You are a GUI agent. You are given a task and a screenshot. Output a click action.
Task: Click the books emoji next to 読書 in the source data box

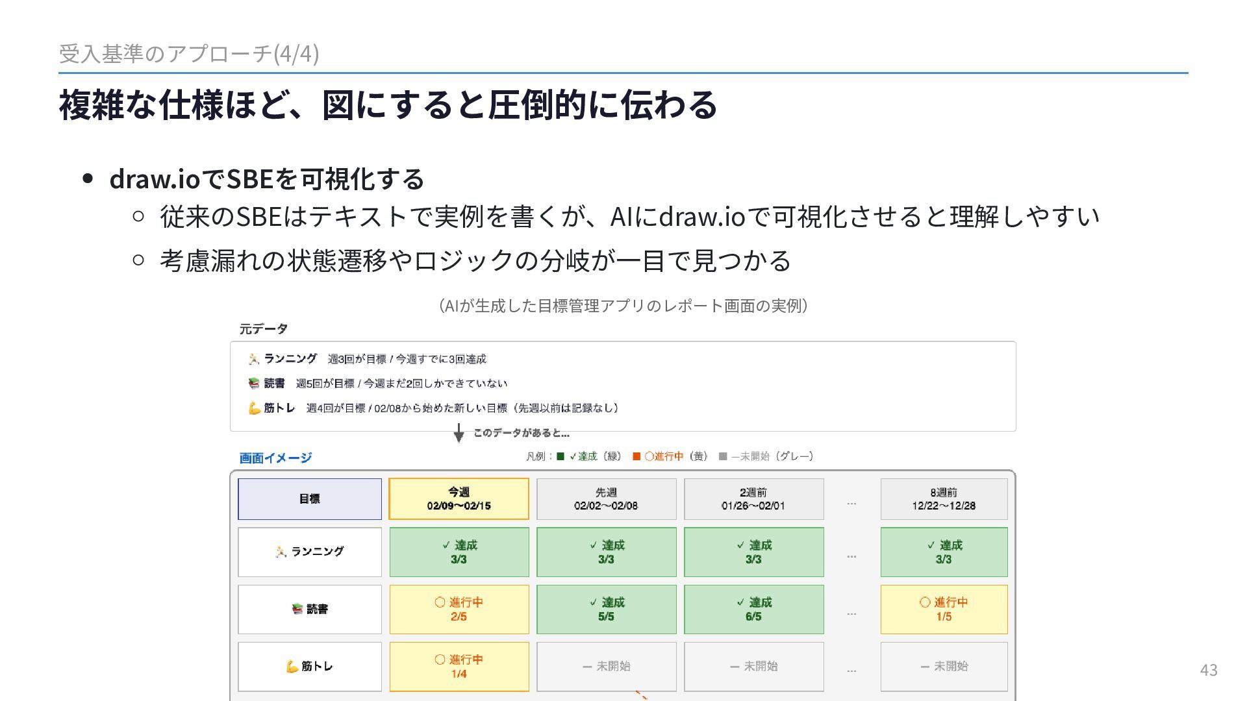[x=254, y=384]
